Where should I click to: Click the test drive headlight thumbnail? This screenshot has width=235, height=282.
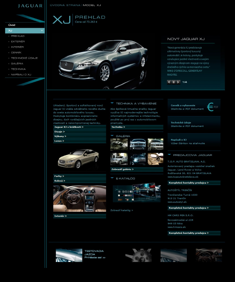pos(69,255)
